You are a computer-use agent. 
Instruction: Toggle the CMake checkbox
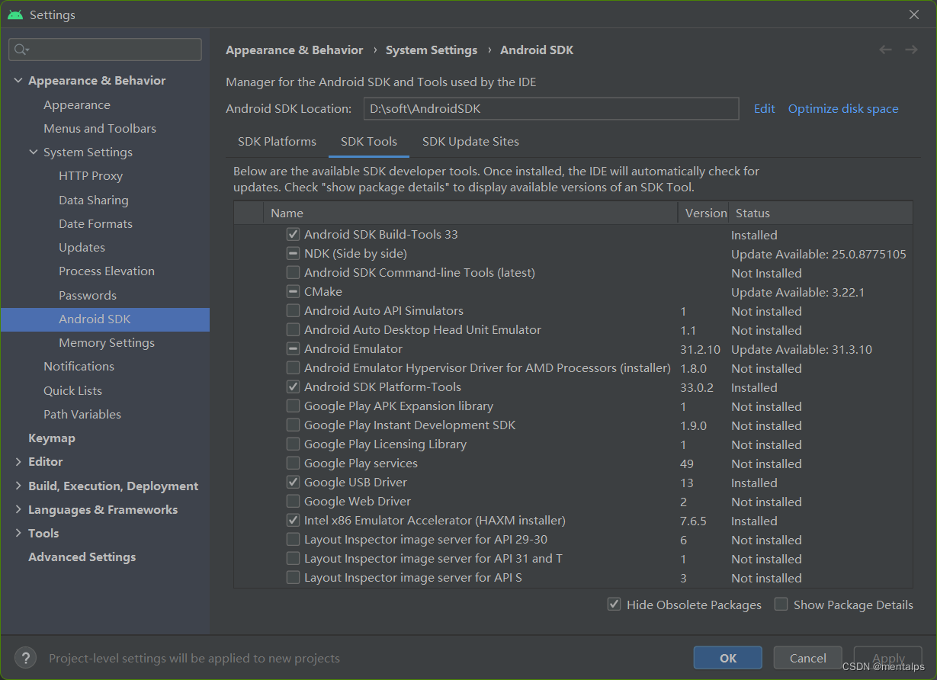pyautogui.click(x=293, y=291)
